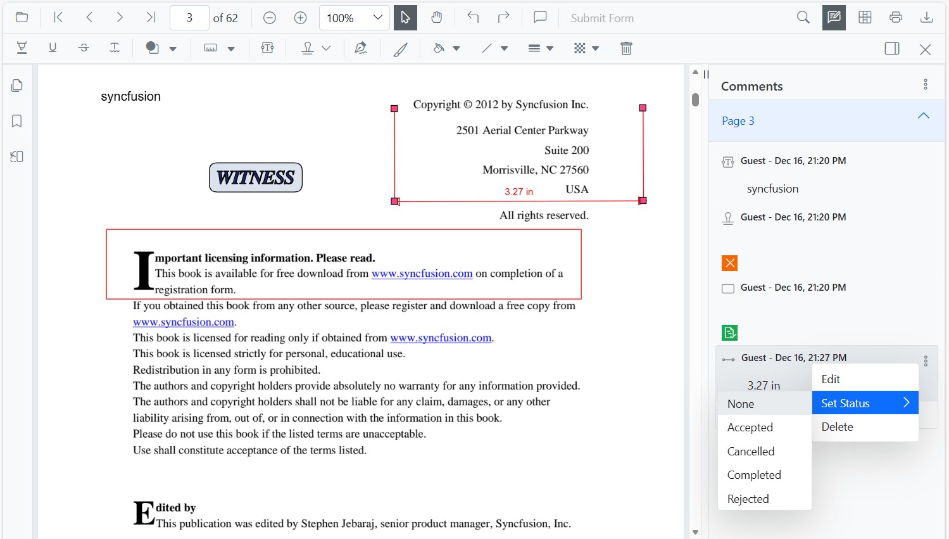Open the print dialog
The height and width of the screenshot is (539, 949).
(x=895, y=18)
